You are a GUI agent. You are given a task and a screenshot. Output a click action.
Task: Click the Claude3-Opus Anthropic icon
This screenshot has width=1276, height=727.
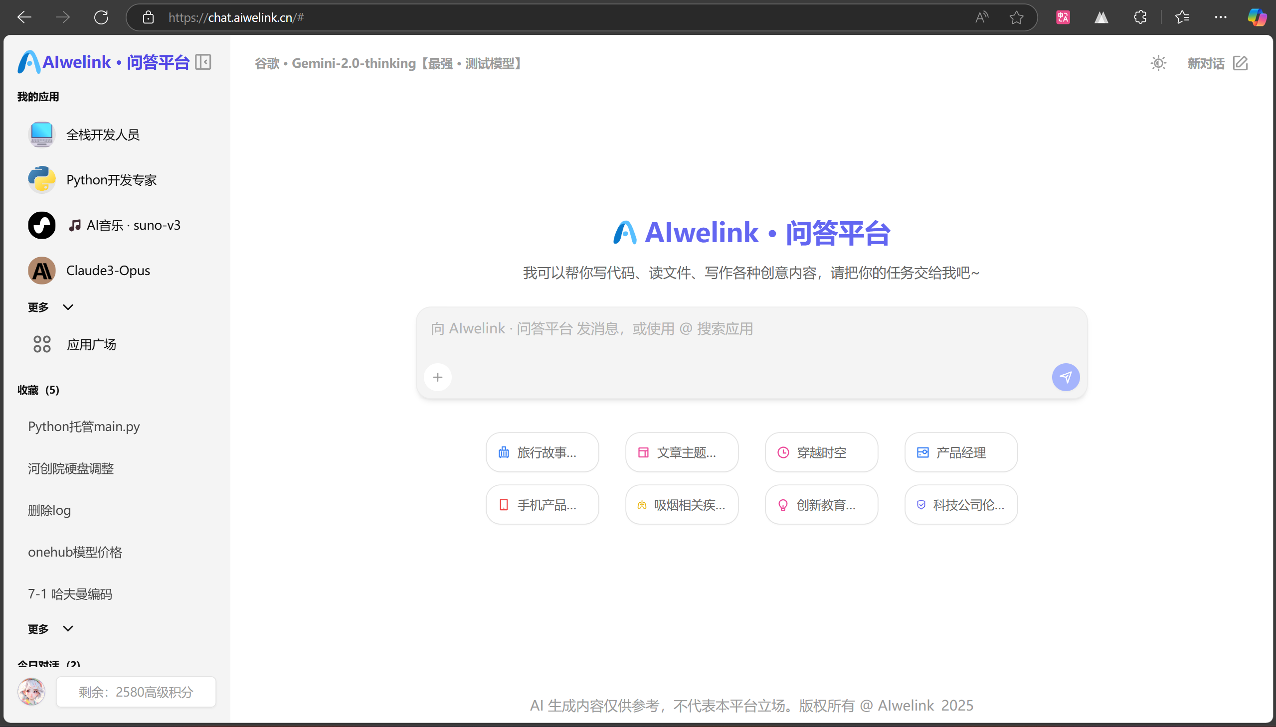click(41, 271)
